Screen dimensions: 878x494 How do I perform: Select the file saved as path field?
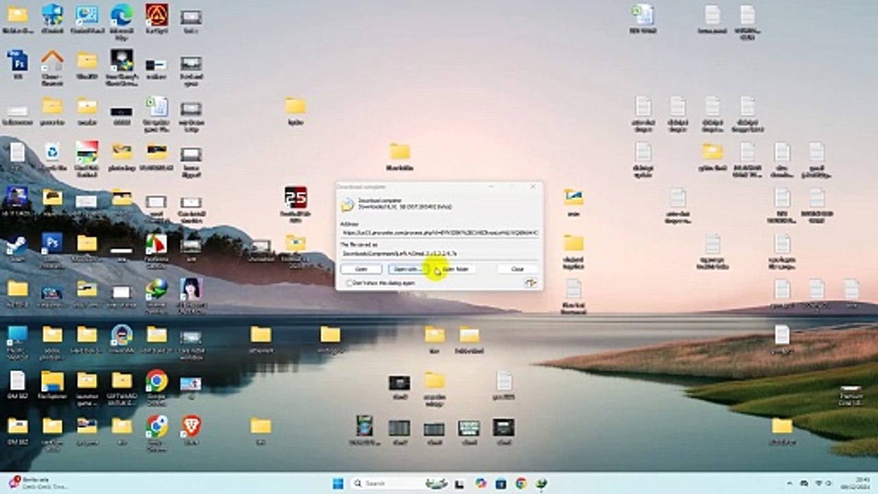click(440, 253)
